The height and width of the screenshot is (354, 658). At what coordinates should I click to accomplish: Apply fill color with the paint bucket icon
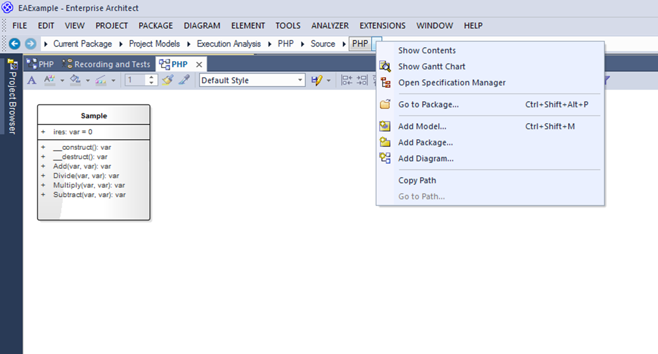[x=75, y=80]
